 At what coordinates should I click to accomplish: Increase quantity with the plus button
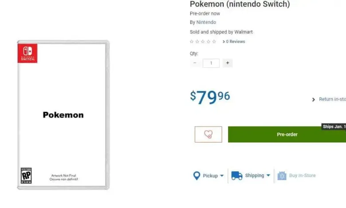(x=228, y=63)
